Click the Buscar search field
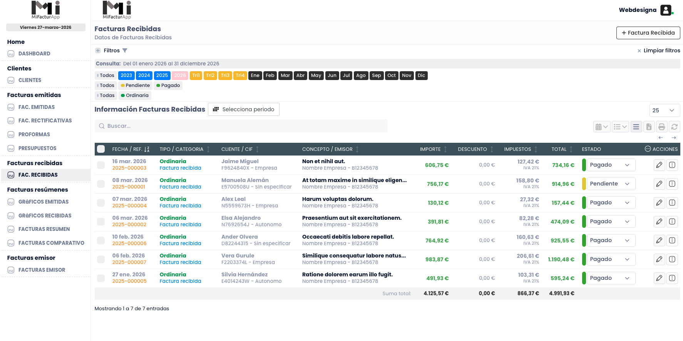Image resolution: width=683 pixels, height=341 pixels. (241, 126)
